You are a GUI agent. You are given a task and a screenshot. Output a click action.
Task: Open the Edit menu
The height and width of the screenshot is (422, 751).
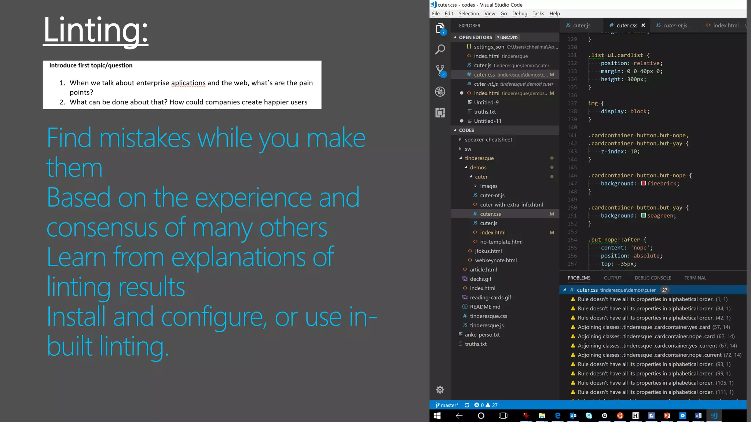point(449,14)
